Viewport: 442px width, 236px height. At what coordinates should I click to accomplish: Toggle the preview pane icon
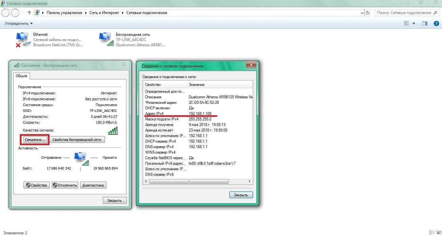click(424, 23)
